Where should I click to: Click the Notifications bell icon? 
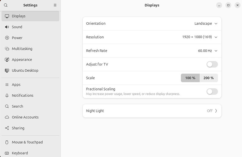[7, 96]
